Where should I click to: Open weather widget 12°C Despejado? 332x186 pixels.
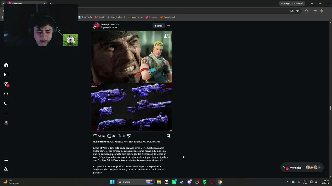[x=11, y=182]
